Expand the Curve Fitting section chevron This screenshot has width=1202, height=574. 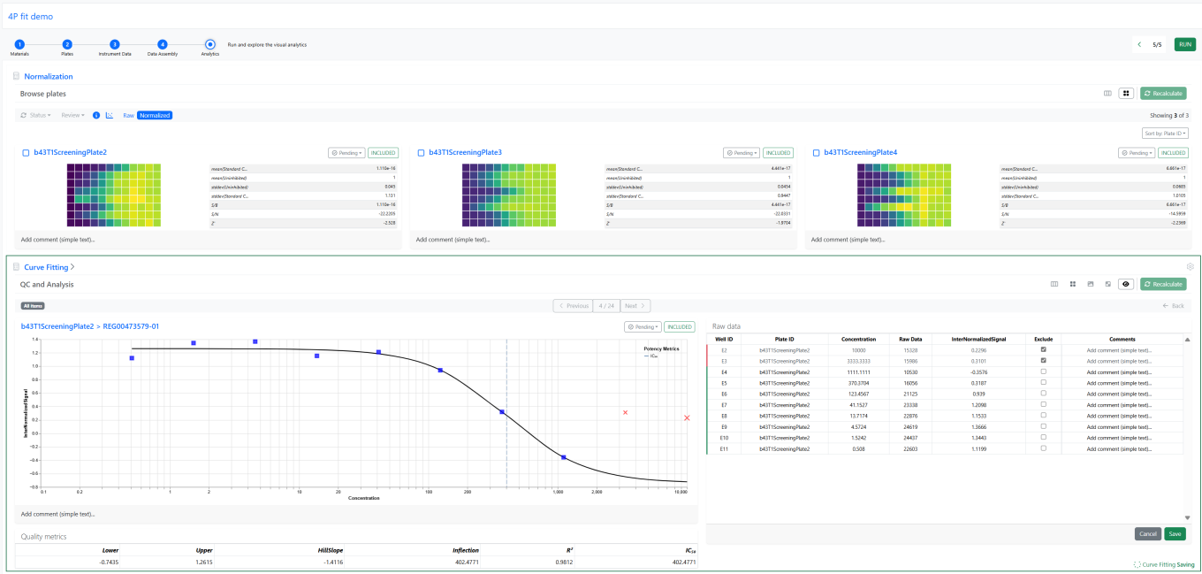point(72,266)
